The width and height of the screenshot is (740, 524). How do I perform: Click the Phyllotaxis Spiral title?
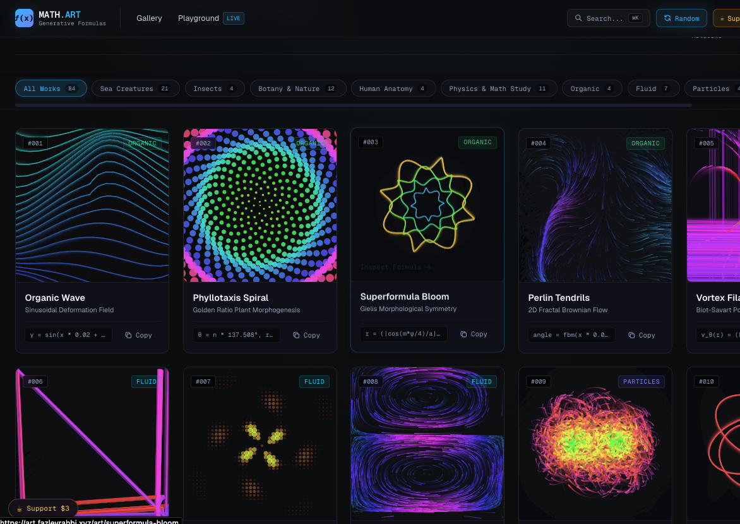(230, 298)
